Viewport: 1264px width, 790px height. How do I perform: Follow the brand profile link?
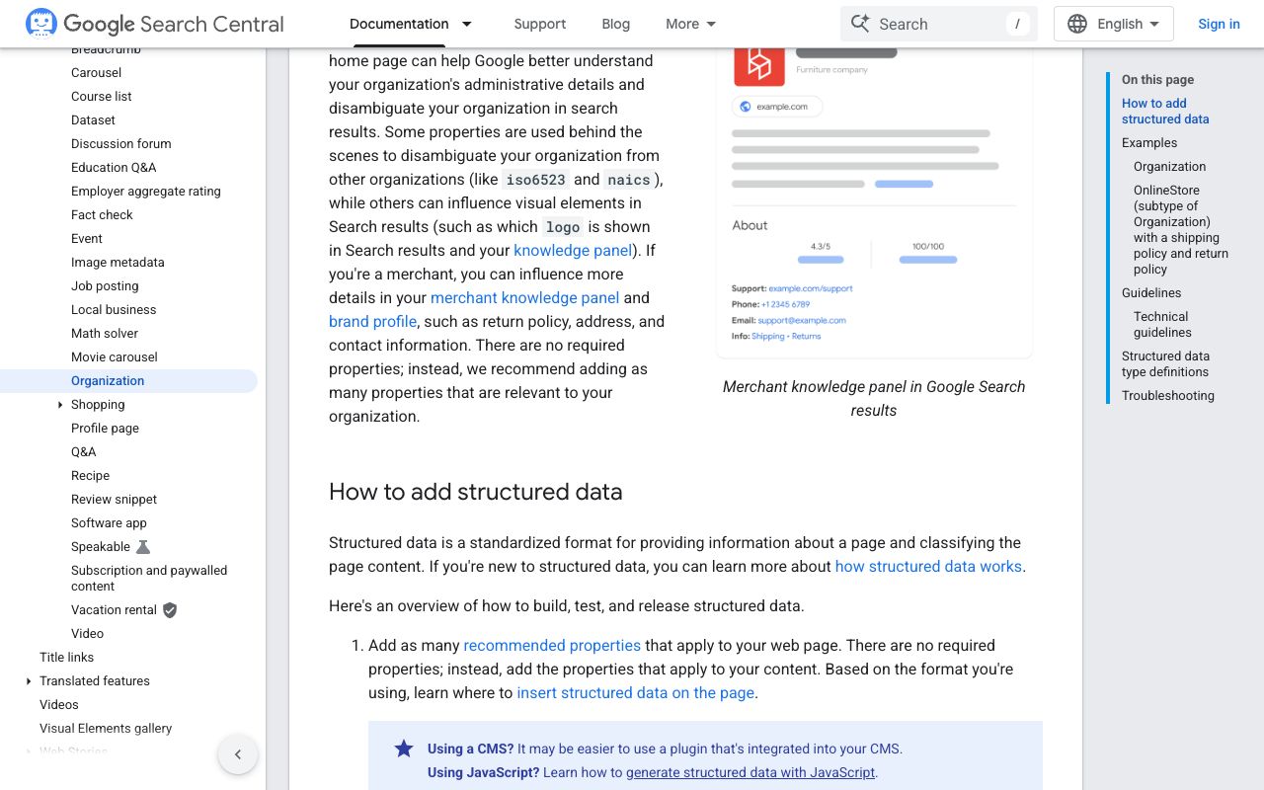click(x=372, y=322)
